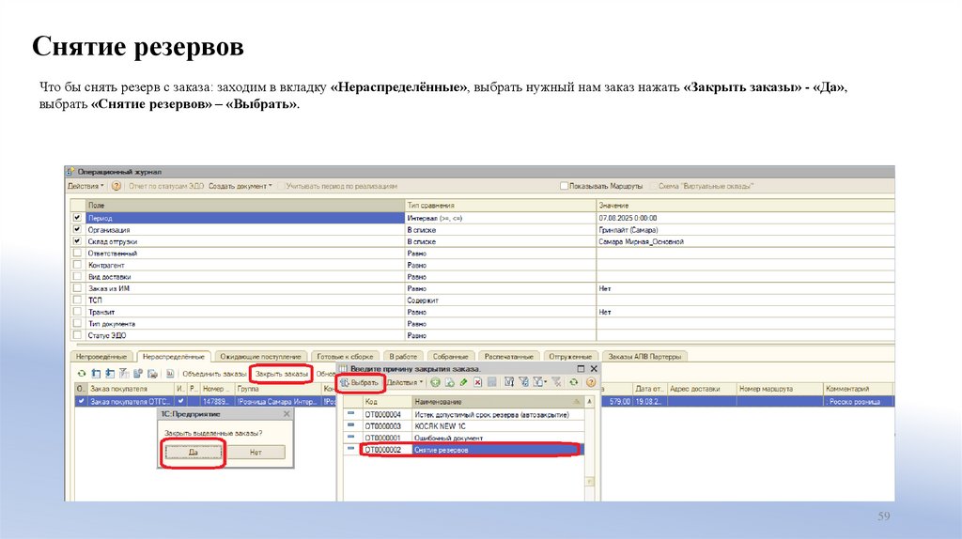Enable the Ответственный filter checkbox
The image size is (962, 539).
77,253
